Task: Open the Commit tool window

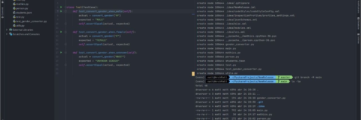Action: click(3, 13)
